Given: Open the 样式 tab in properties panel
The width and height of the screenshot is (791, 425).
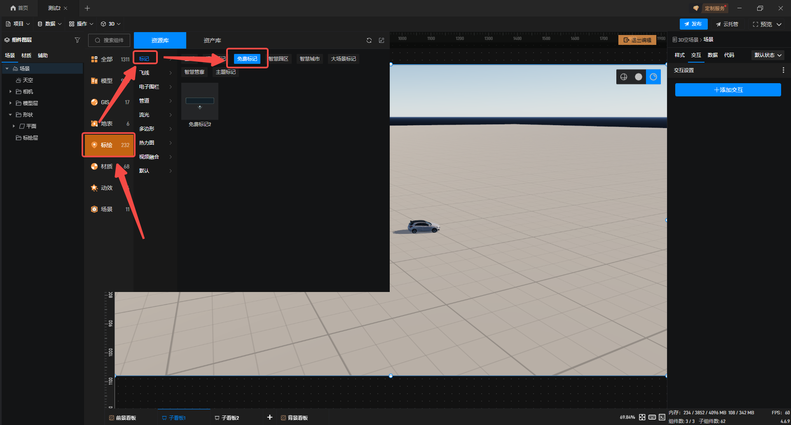Looking at the screenshot, I should coord(679,55).
